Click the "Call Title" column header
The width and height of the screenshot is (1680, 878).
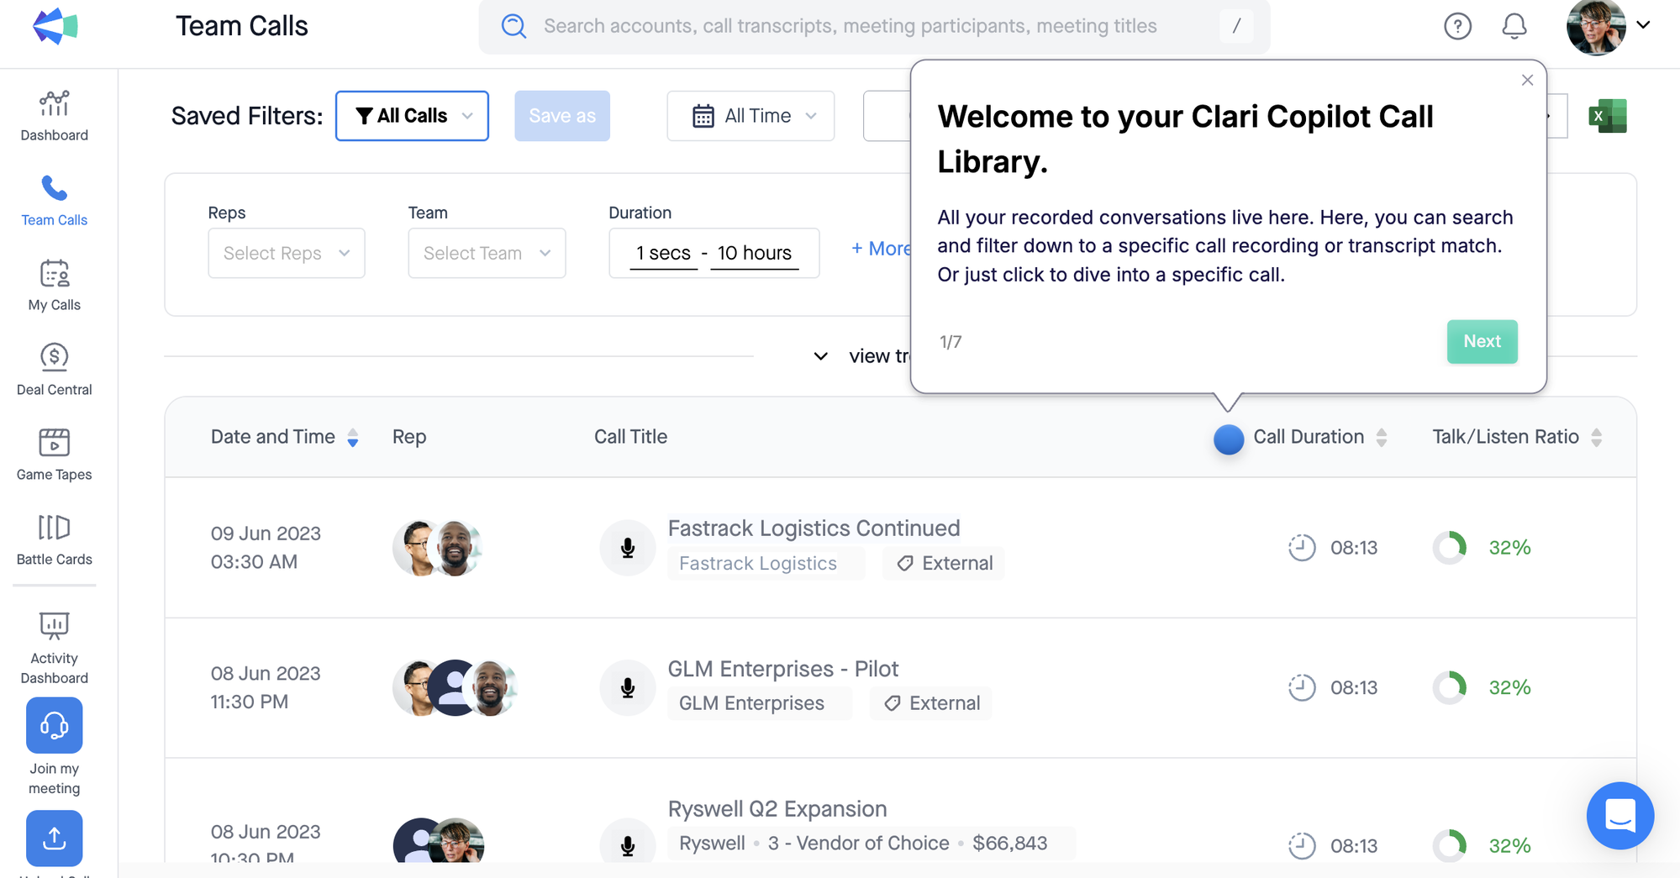(x=630, y=437)
